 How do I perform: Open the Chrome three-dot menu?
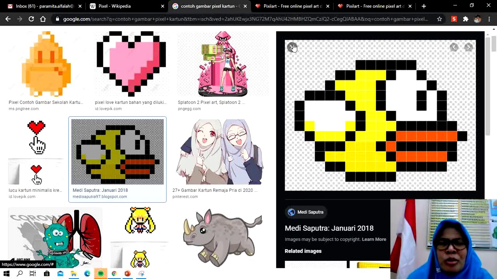click(489, 19)
